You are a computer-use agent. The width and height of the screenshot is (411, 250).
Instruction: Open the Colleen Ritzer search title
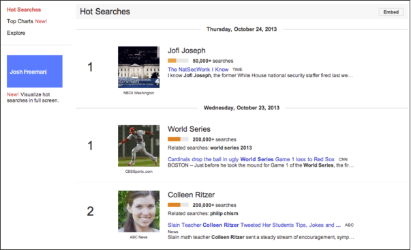(191, 195)
